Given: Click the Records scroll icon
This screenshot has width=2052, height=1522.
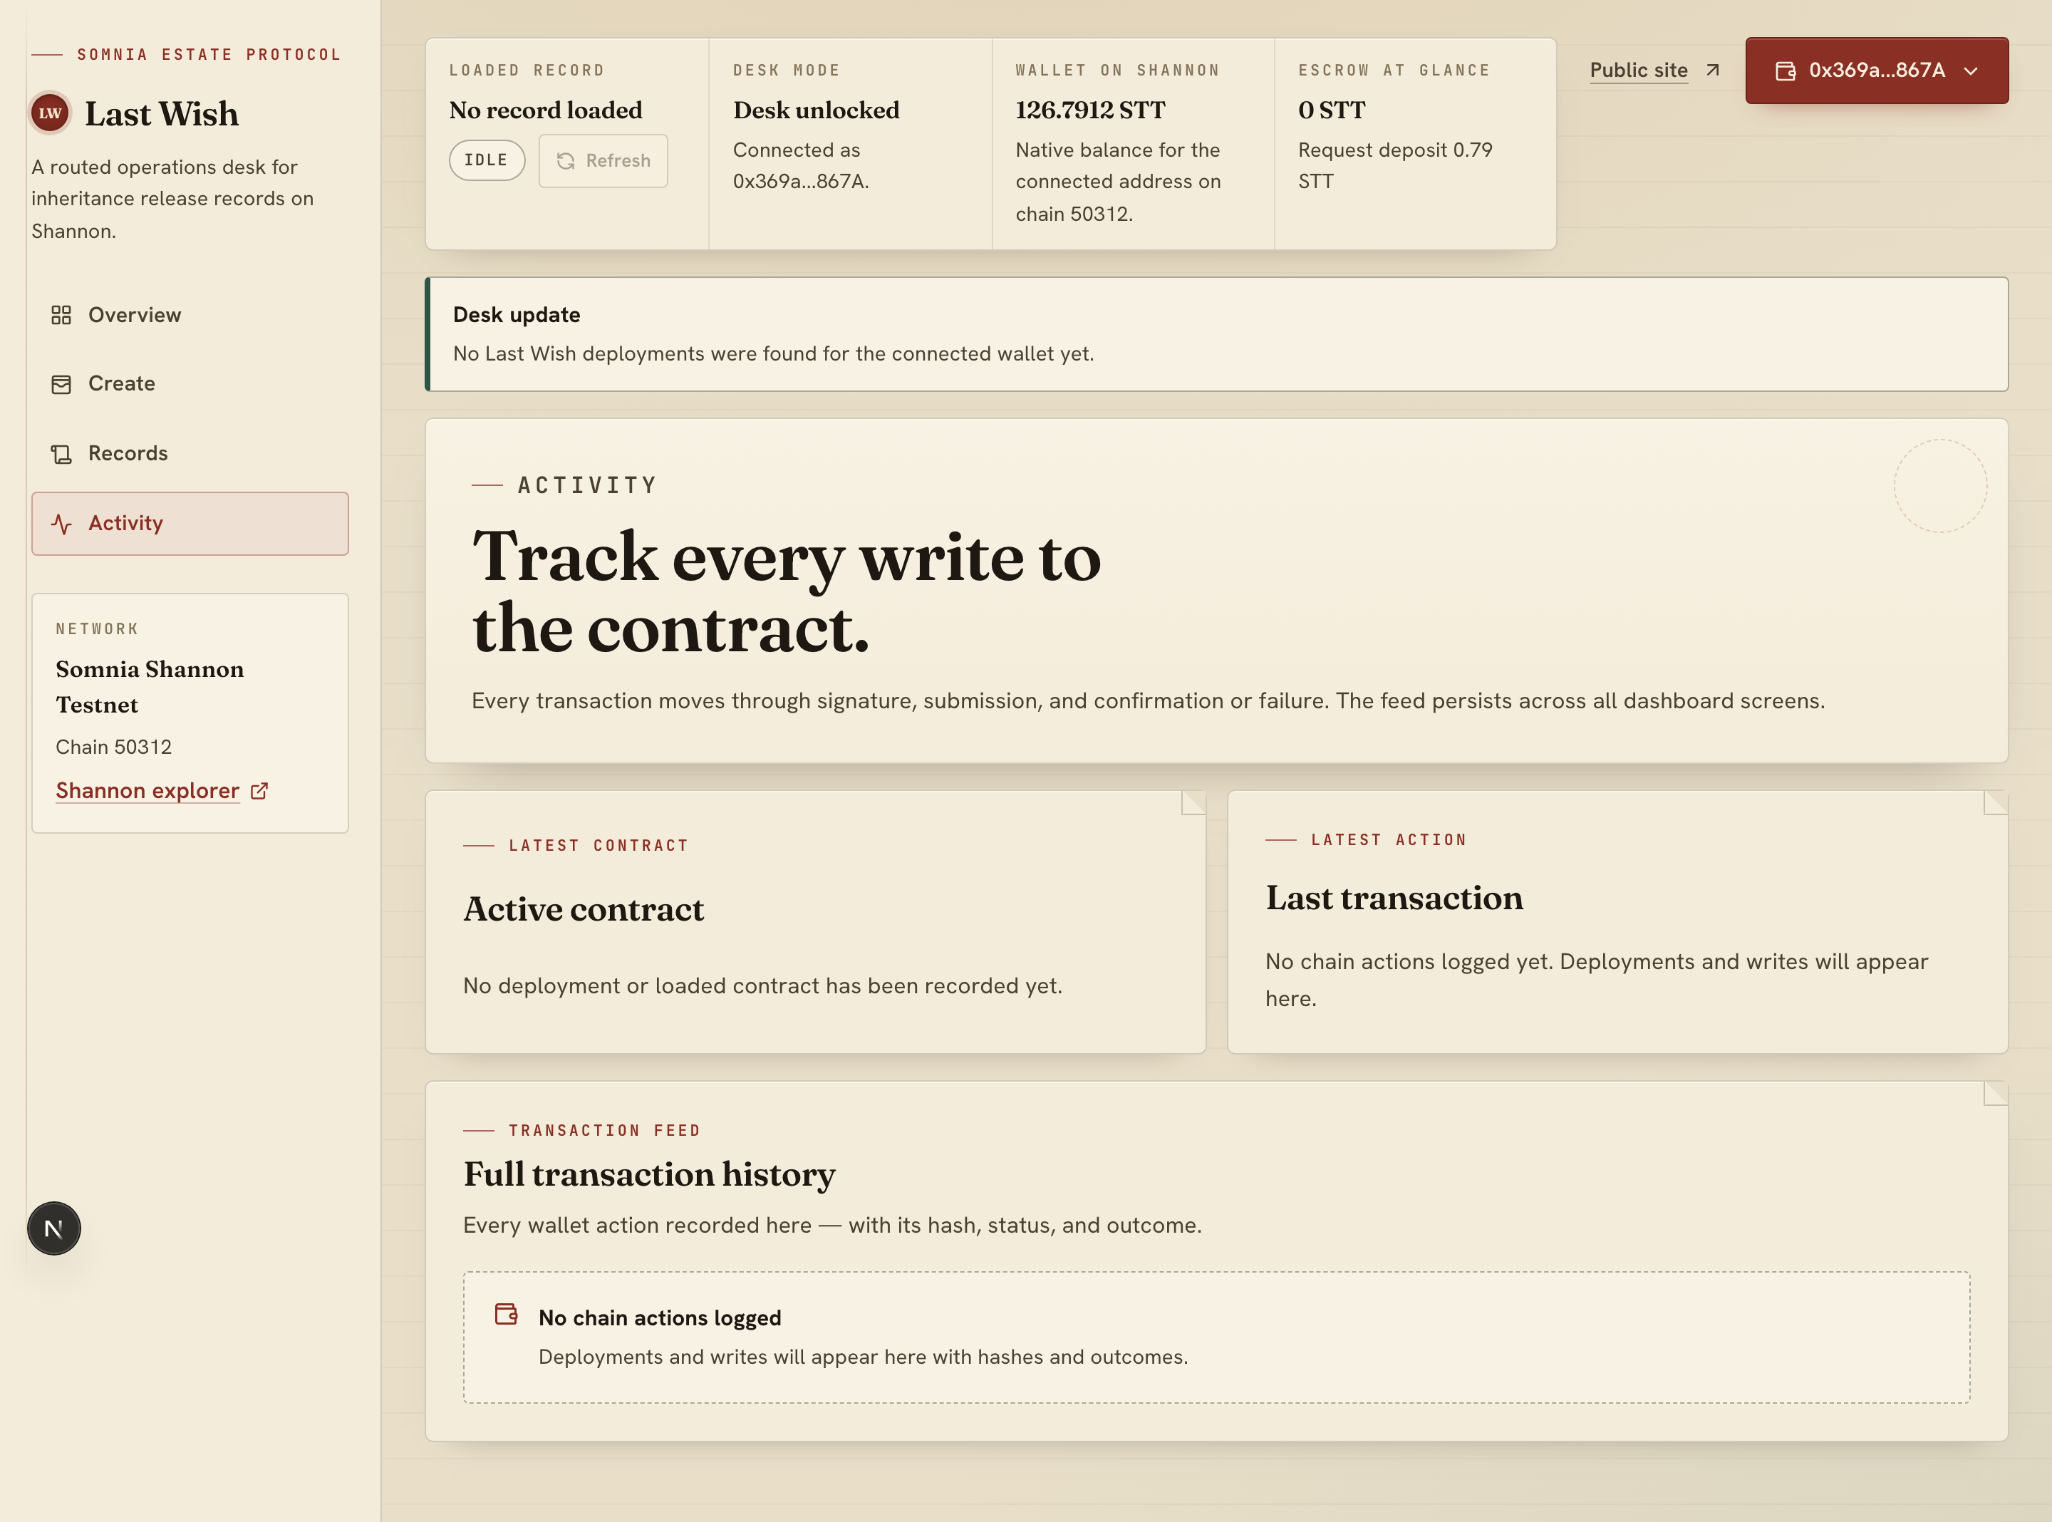Looking at the screenshot, I should (x=61, y=454).
